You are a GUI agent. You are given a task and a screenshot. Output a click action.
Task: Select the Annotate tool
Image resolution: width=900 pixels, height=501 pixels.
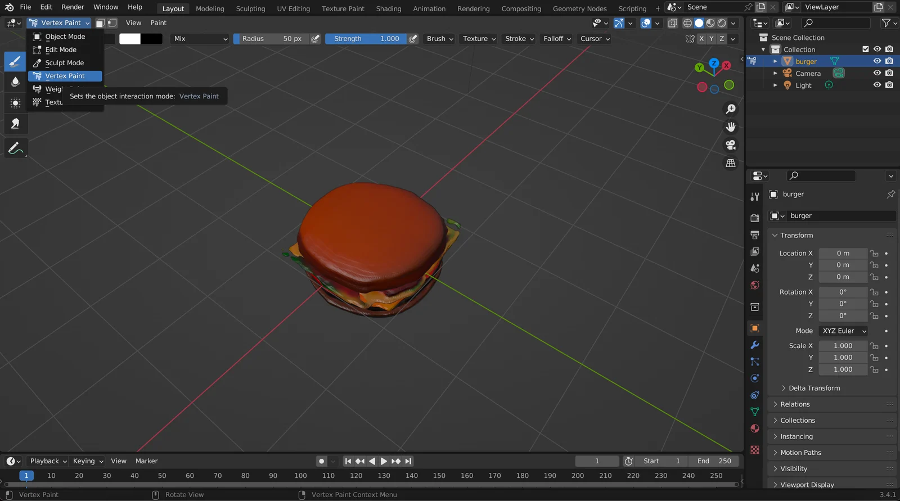[15, 148]
